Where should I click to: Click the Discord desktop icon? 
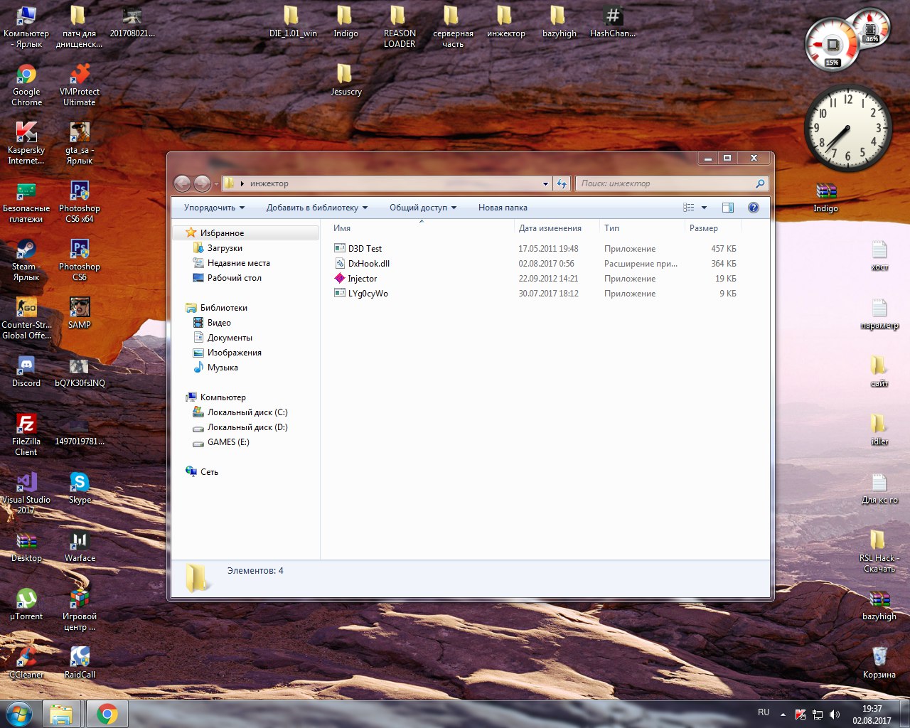[x=26, y=367]
